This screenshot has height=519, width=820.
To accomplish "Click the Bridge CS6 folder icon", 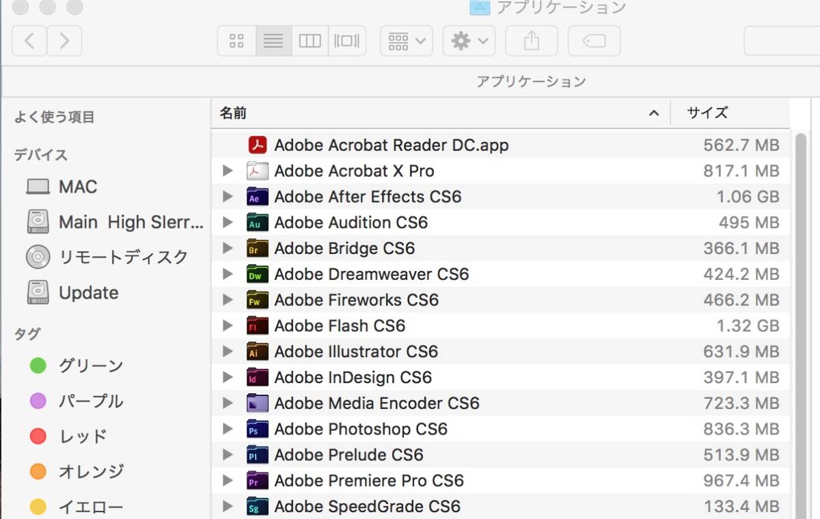I will tap(257, 249).
